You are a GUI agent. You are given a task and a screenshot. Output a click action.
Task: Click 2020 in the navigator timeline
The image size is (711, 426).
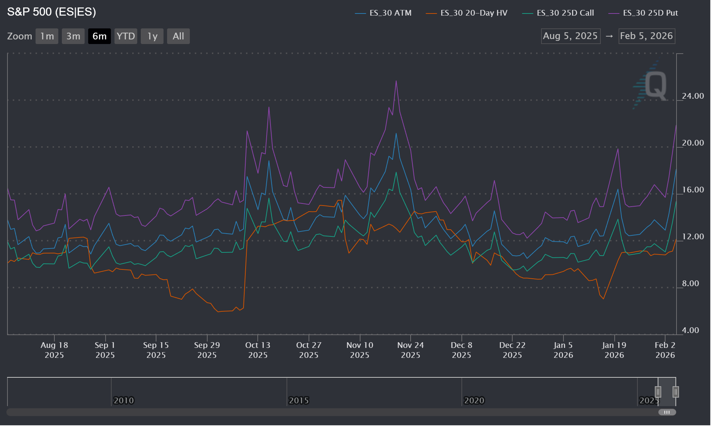coord(474,400)
